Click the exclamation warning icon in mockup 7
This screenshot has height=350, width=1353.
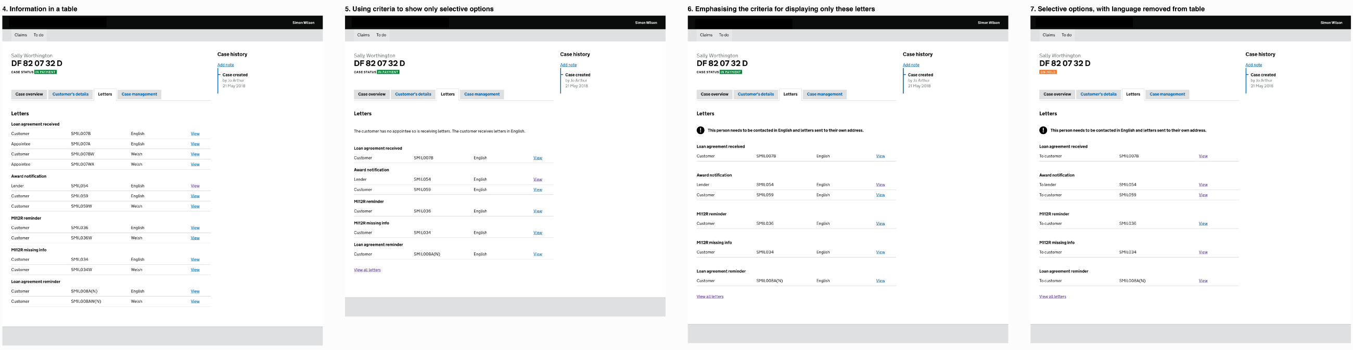(x=1043, y=130)
